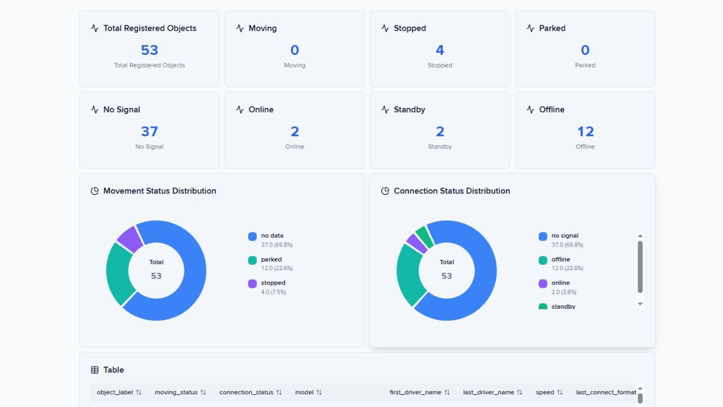The height and width of the screenshot is (407, 723).
Task: Click the pie chart icon beside Connection Status Distribution
Action: click(386, 191)
